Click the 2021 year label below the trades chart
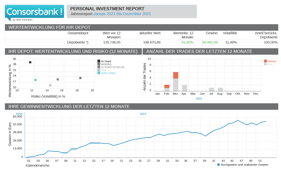 [x=199, y=99]
